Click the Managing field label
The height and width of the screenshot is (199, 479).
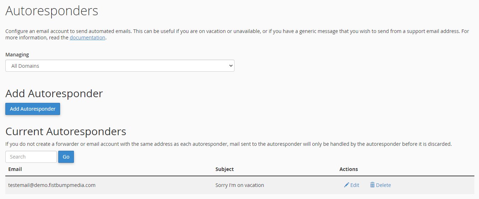(17, 55)
